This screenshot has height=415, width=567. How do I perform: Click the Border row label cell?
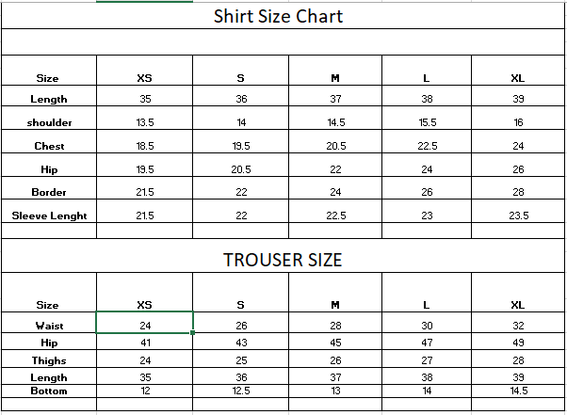click(49, 192)
